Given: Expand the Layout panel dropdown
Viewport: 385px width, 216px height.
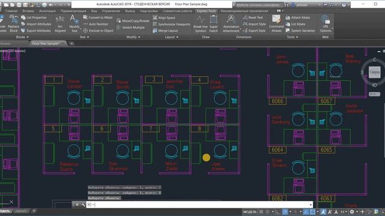Looking at the screenshot, I should [x=171, y=37].
